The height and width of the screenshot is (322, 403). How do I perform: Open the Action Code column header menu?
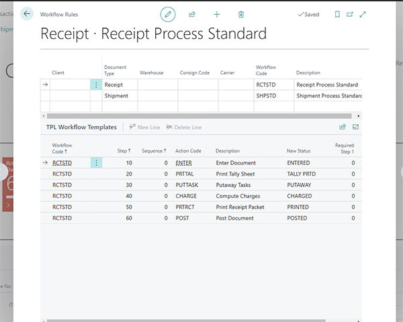188,151
